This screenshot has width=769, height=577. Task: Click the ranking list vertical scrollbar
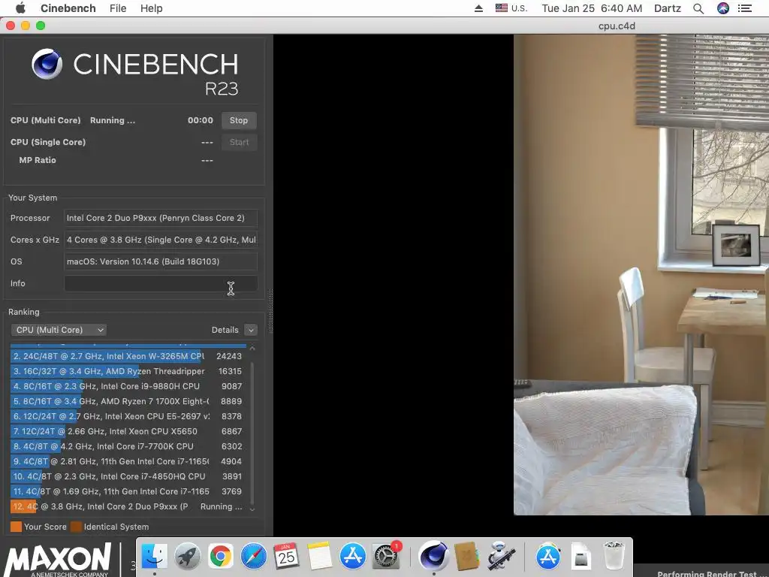click(252, 432)
